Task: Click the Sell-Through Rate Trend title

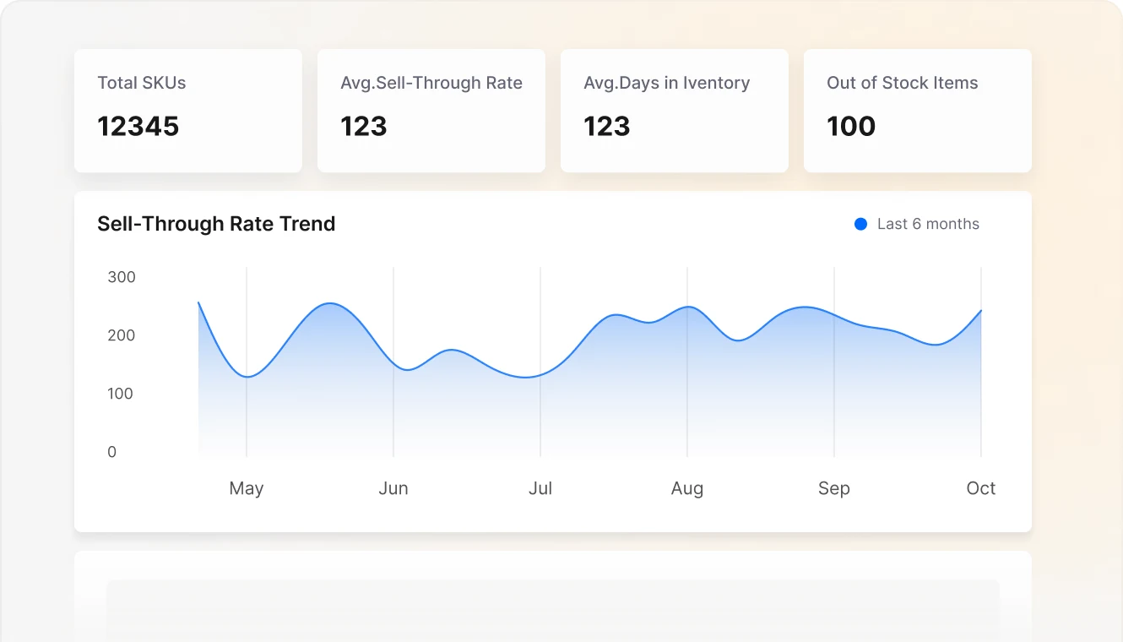Action: pos(216,224)
